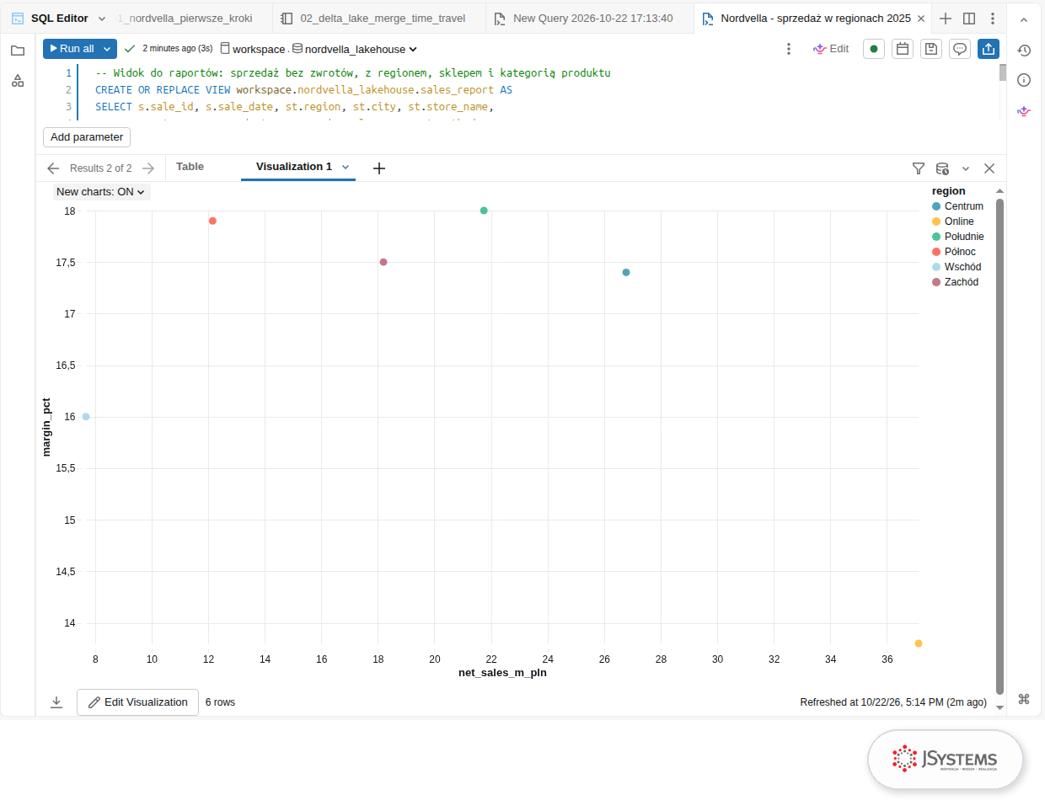The width and height of the screenshot is (1045, 811).
Task: Toggle Online series in legend
Action: click(953, 221)
